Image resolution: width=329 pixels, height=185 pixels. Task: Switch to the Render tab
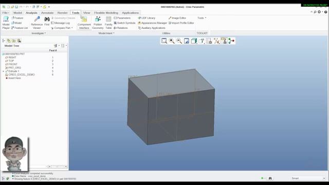pyautogui.click(x=63, y=13)
